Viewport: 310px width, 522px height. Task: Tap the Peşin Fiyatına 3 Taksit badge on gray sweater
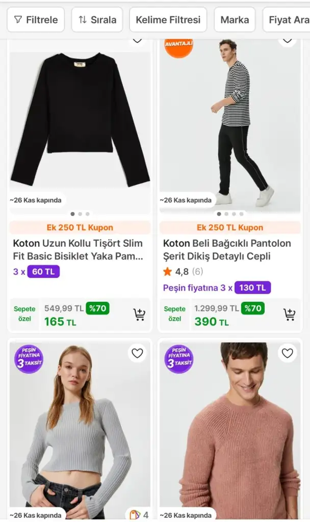coord(29,359)
